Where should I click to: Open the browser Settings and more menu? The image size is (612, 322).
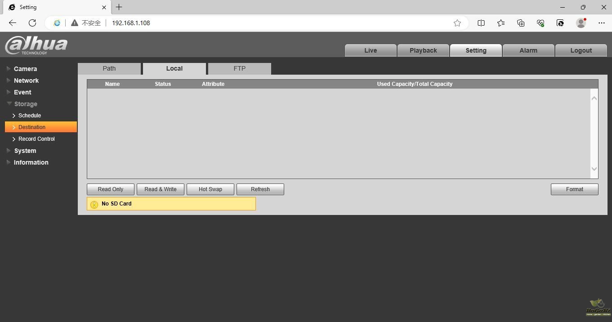click(x=602, y=23)
